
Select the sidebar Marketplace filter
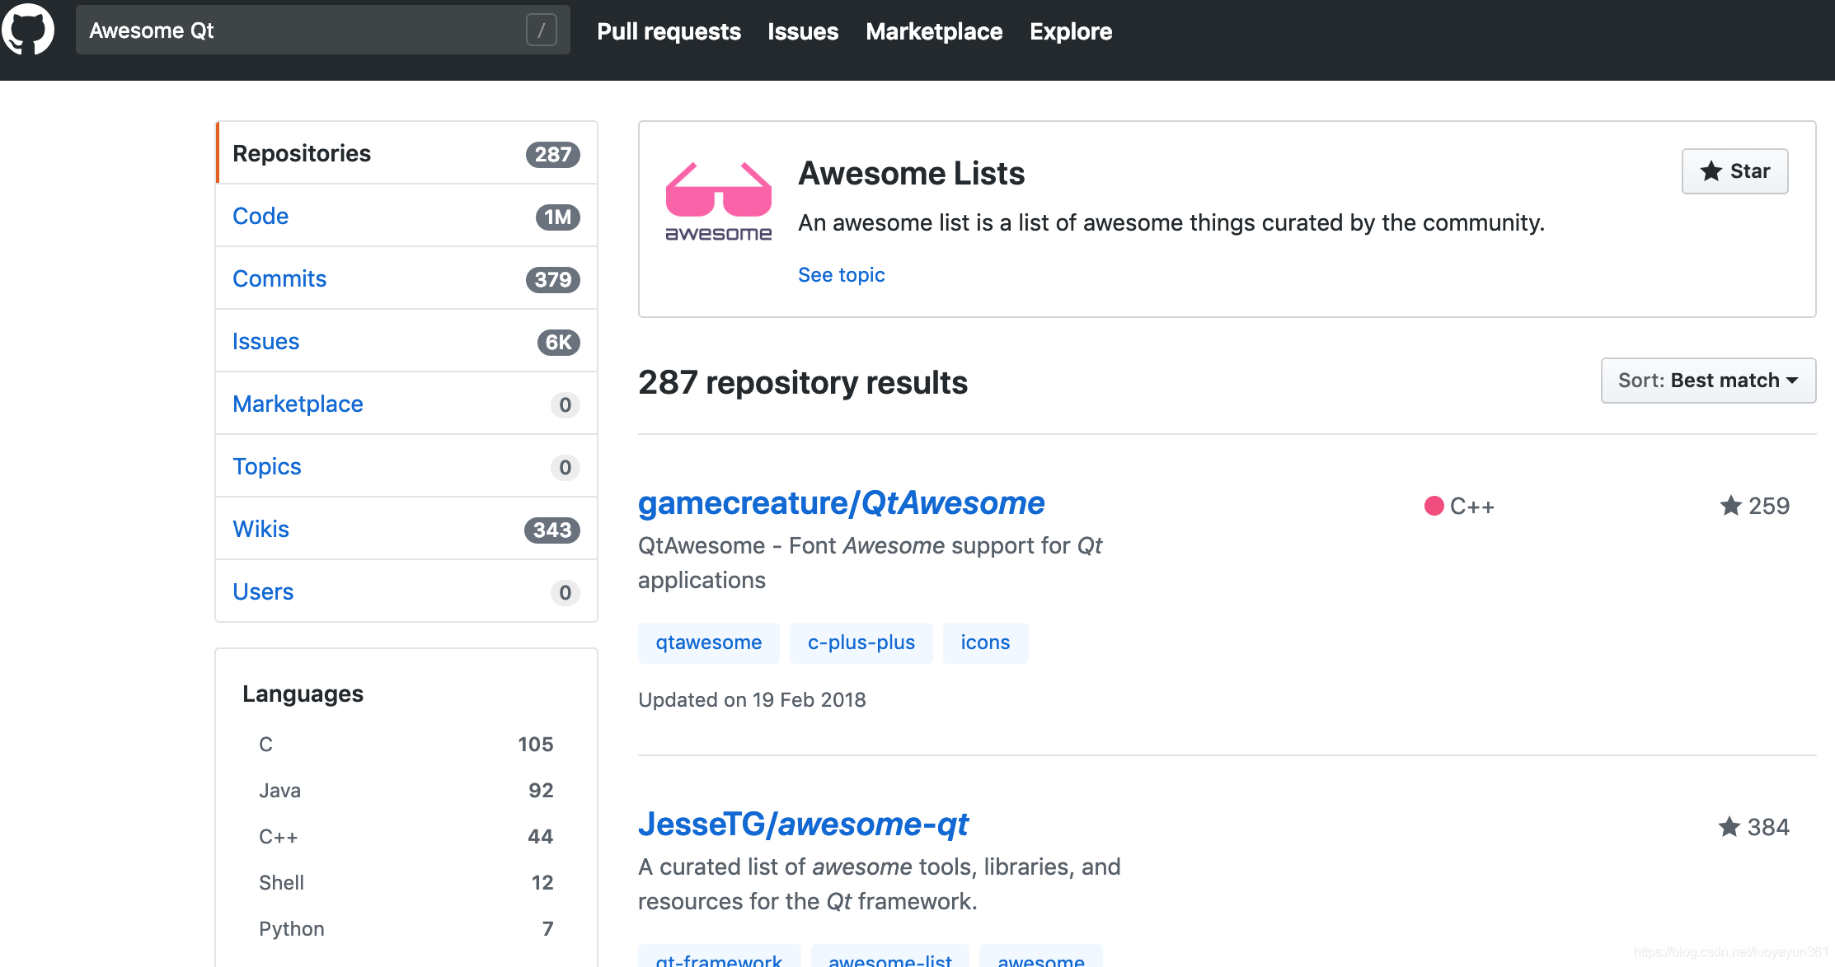(406, 404)
